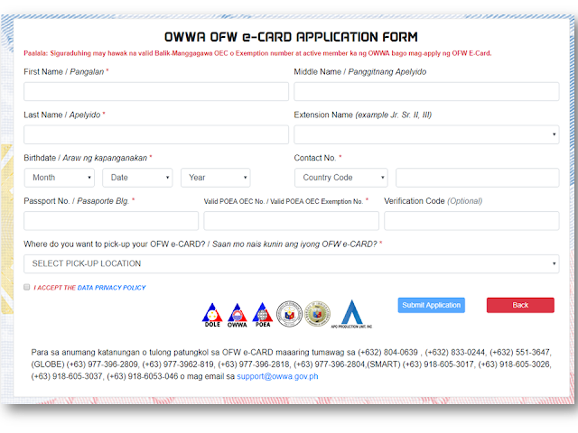Click the gold round seal emblem
Screen dimensions: 578x433
point(317,314)
